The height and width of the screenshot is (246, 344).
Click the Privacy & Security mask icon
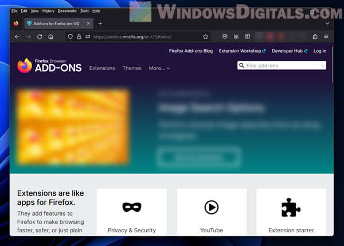click(132, 207)
